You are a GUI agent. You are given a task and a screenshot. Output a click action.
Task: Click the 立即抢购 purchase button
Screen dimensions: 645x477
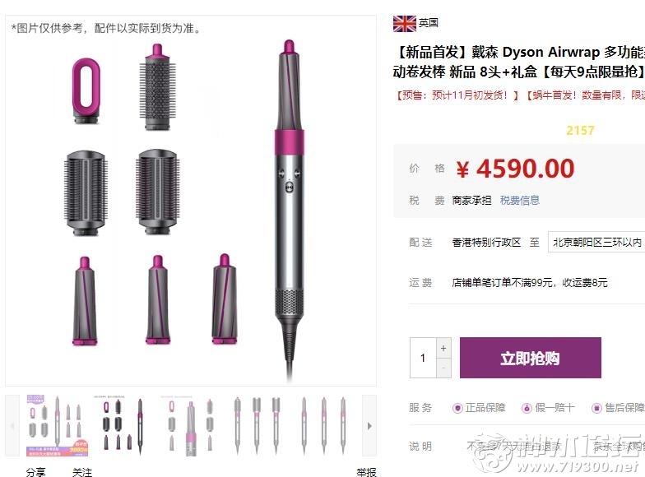(x=530, y=358)
